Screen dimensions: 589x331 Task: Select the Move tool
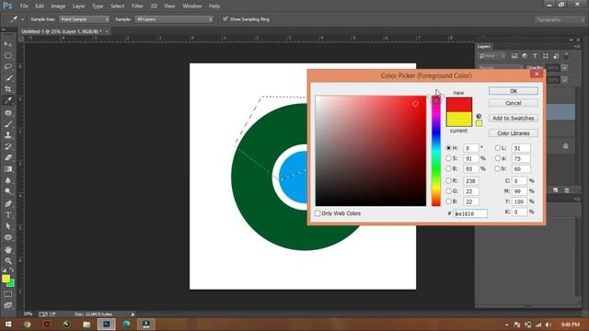click(x=8, y=44)
